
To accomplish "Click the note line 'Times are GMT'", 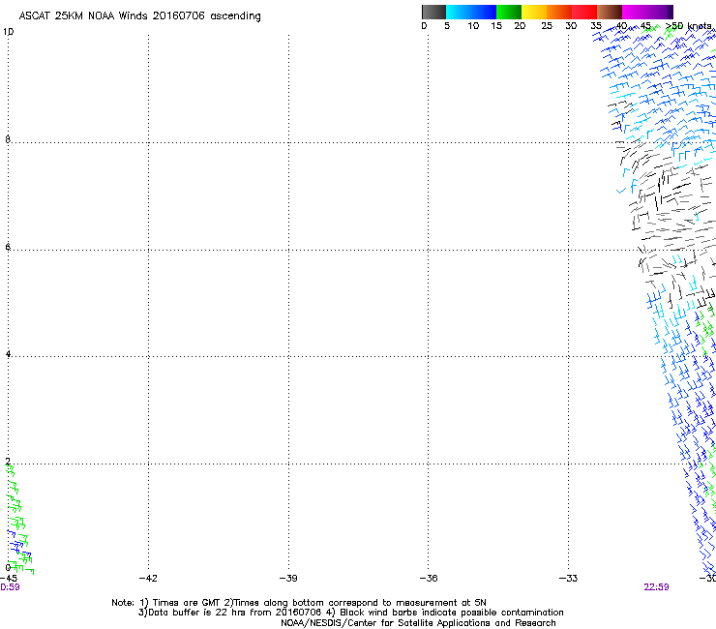I will click(186, 603).
